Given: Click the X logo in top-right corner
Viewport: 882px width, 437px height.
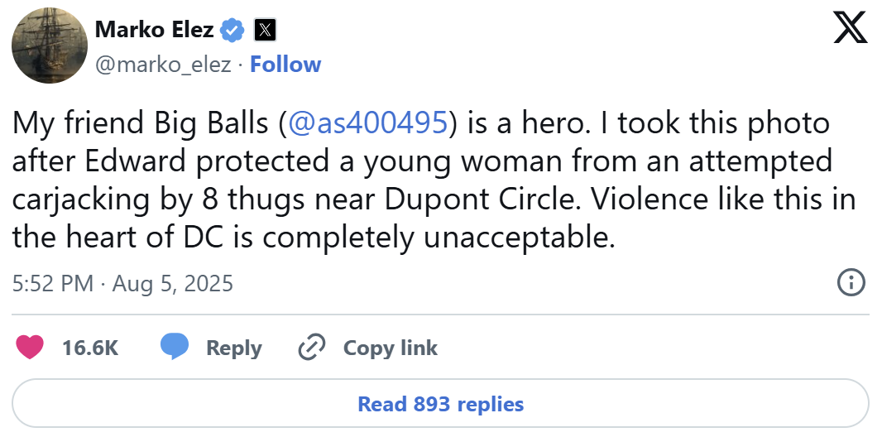Looking at the screenshot, I should 850,31.
